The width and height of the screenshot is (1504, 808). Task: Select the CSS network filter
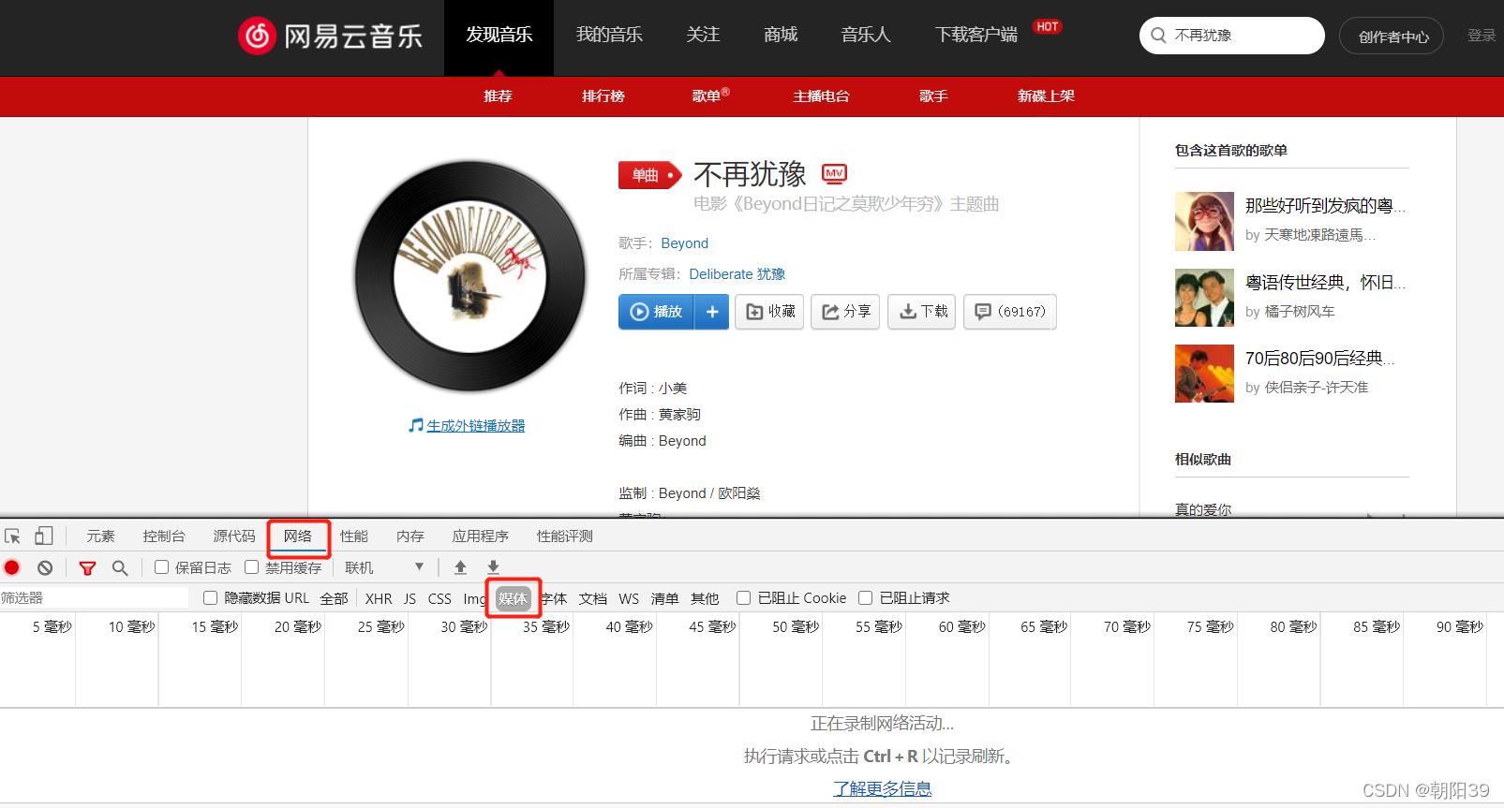pyautogui.click(x=439, y=599)
